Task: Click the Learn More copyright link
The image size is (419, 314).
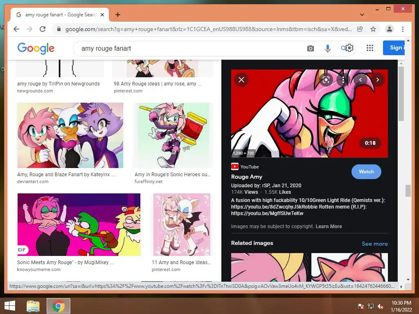Action: 329,227
